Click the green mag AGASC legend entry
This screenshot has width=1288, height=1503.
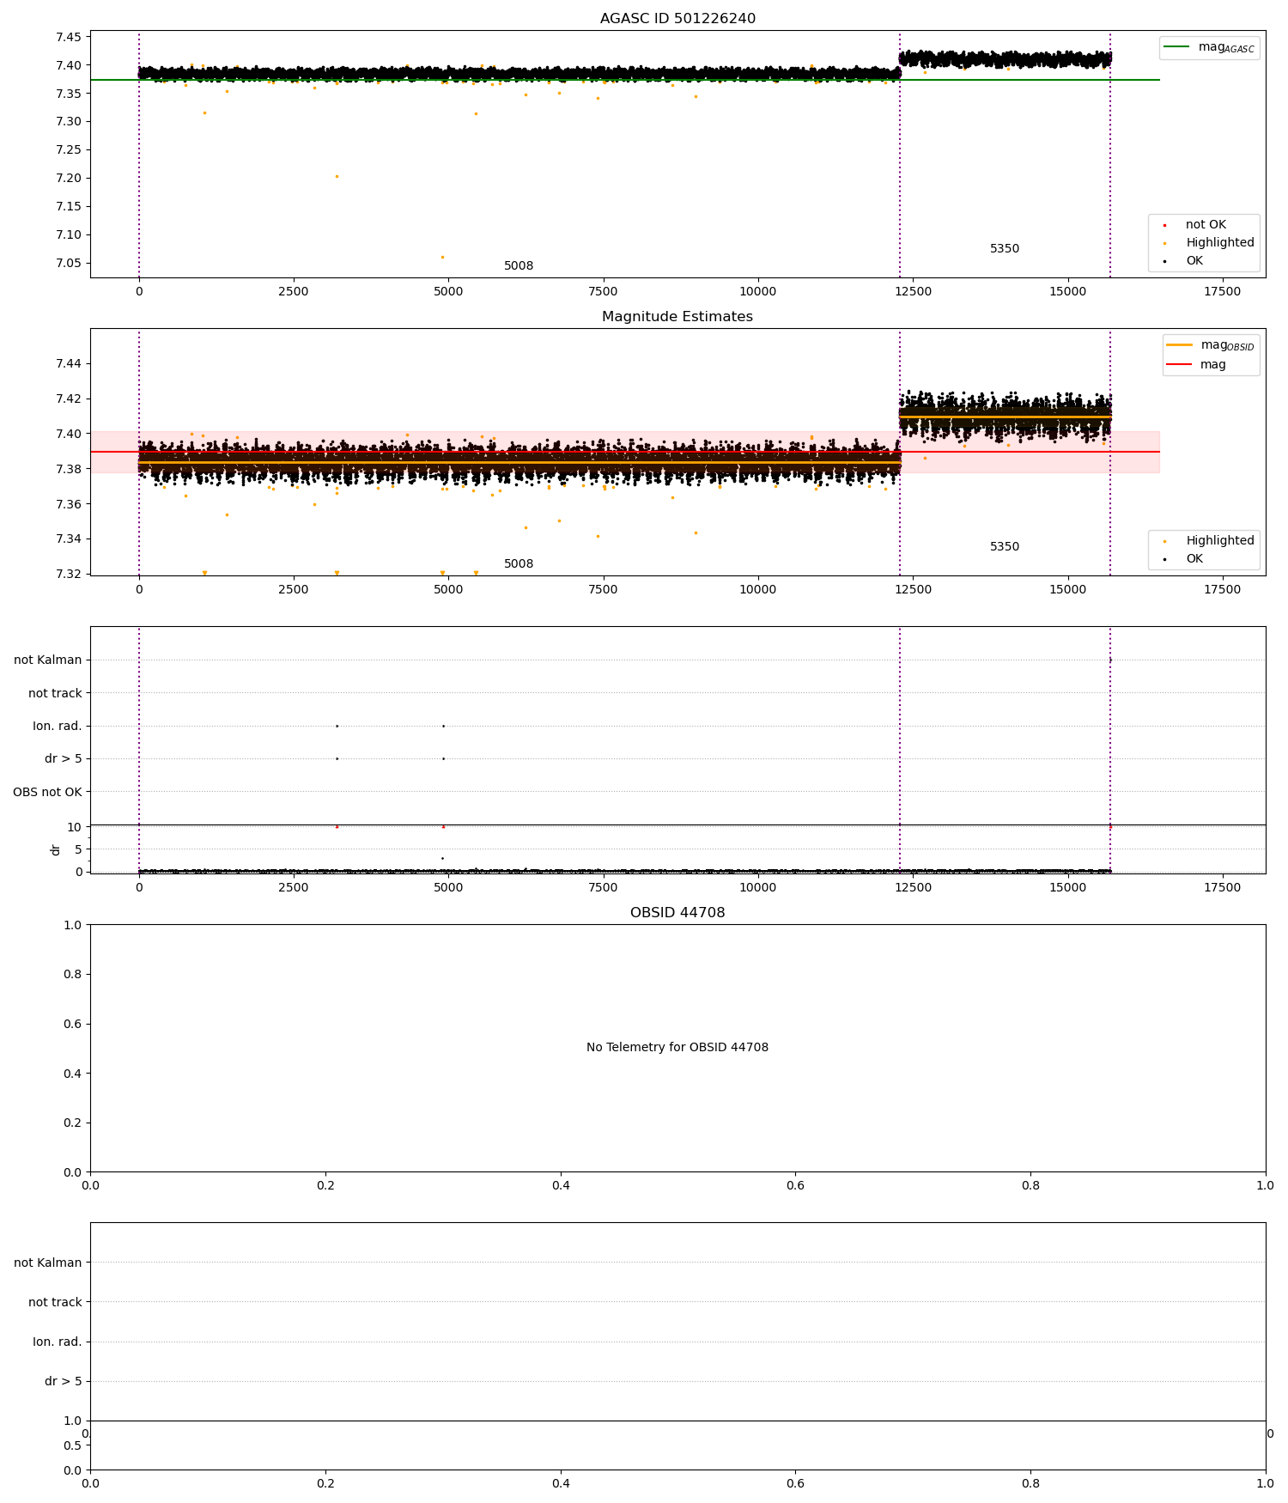tap(1209, 48)
